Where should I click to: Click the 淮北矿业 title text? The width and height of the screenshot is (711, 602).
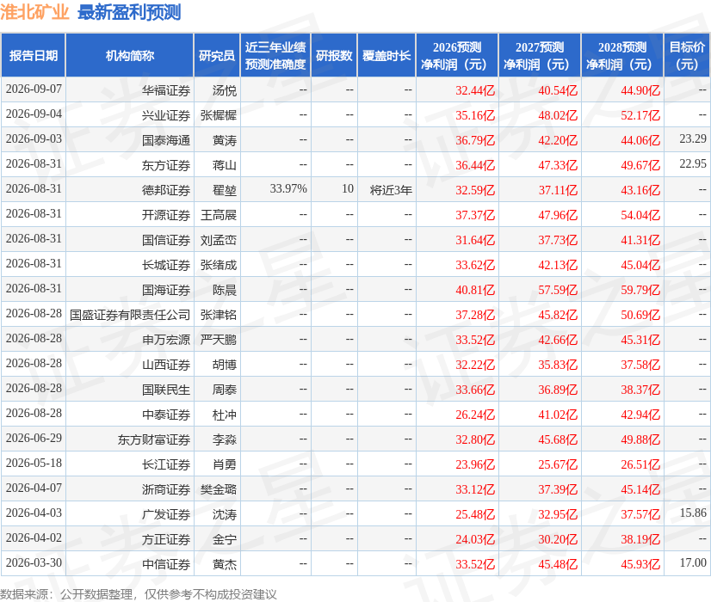[x=34, y=12]
